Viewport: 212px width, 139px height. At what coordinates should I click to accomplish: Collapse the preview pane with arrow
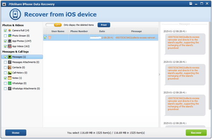[x=159, y=74]
